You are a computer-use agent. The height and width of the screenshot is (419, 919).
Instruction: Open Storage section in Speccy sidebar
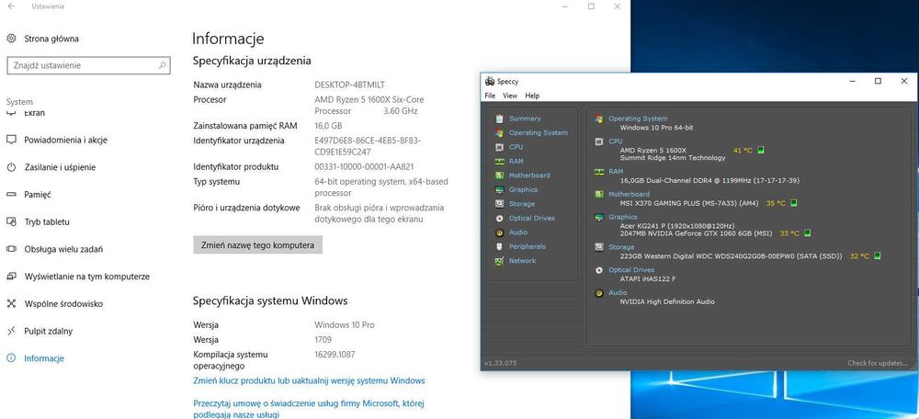click(522, 204)
